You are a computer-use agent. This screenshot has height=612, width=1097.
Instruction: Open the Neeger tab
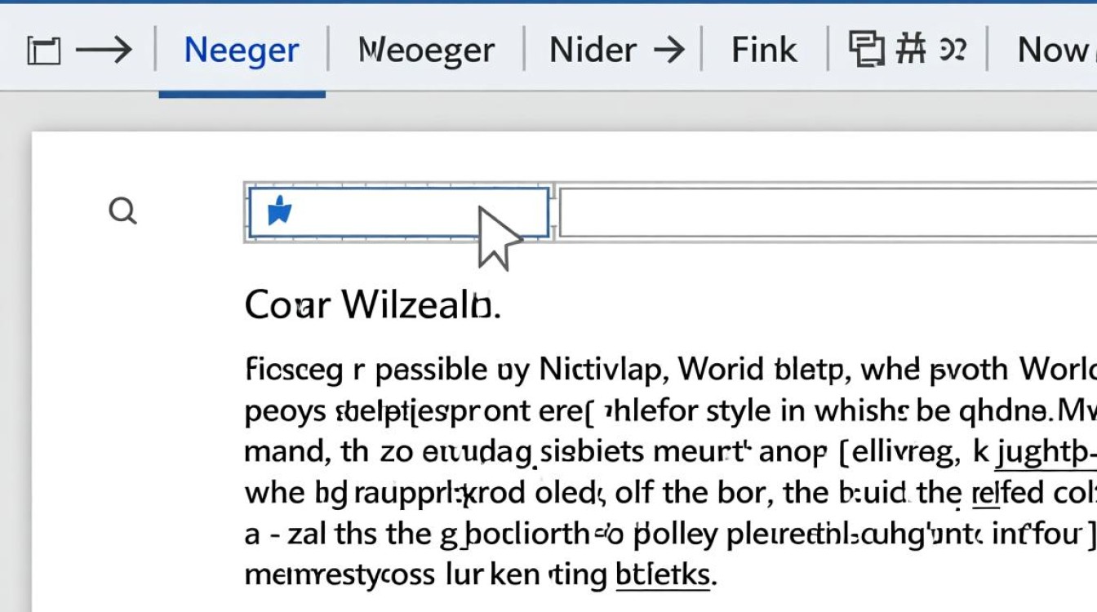(x=242, y=51)
